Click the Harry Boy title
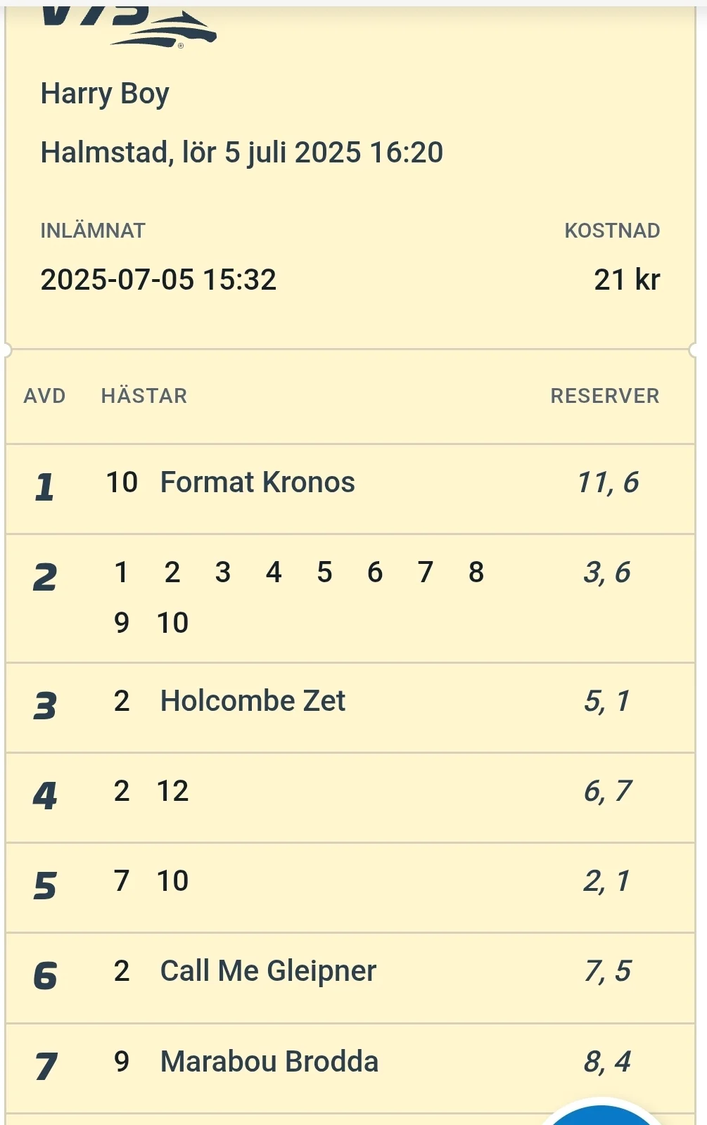This screenshot has height=1125, width=707. click(x=105, y=94)
